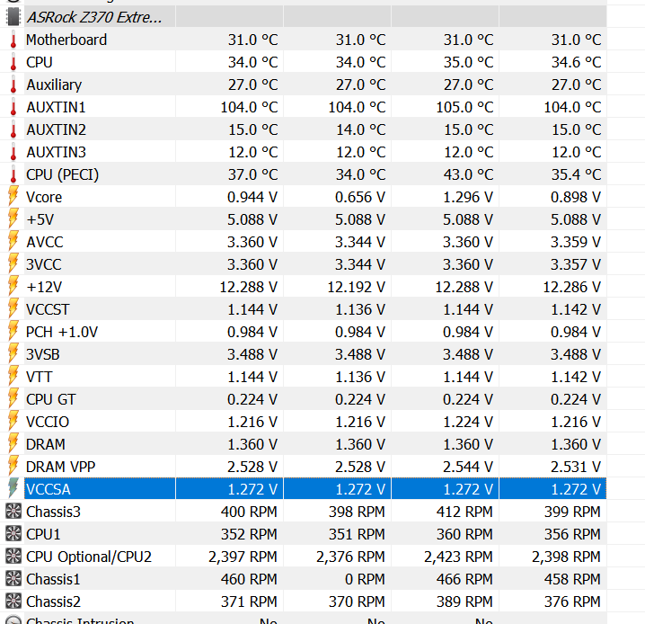The height and width of the screenshot is (624, 645).
Task: Click the 1.224 V VCCIO maximum value
Action: click(468, 422)
